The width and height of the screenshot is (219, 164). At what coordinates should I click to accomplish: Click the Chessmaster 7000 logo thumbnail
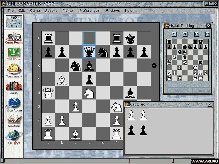tap(14, 22)
